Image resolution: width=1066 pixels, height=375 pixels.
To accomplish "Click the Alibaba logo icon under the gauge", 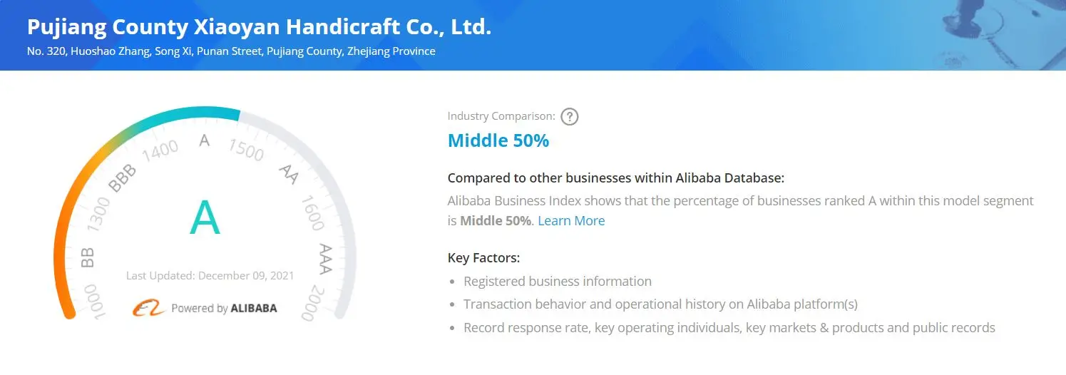I will (x=148, y=308).
